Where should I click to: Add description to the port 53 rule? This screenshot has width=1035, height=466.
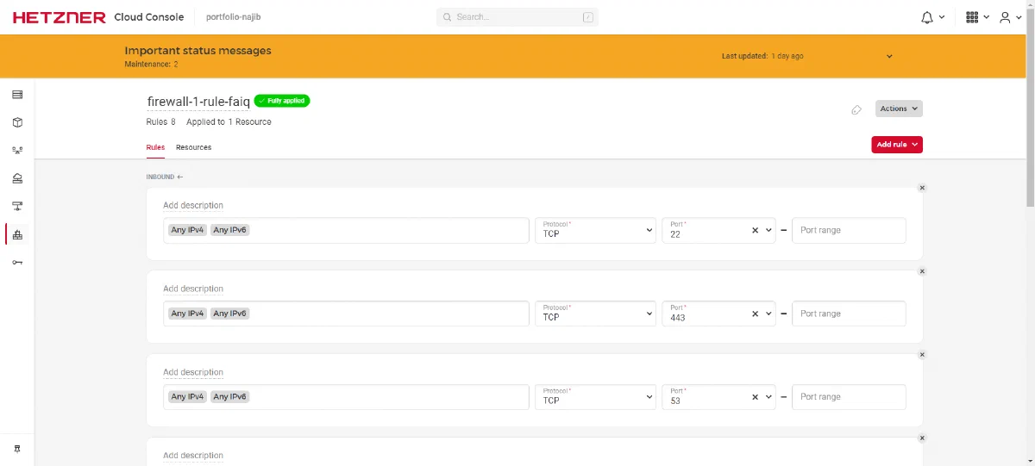[193, 373]
